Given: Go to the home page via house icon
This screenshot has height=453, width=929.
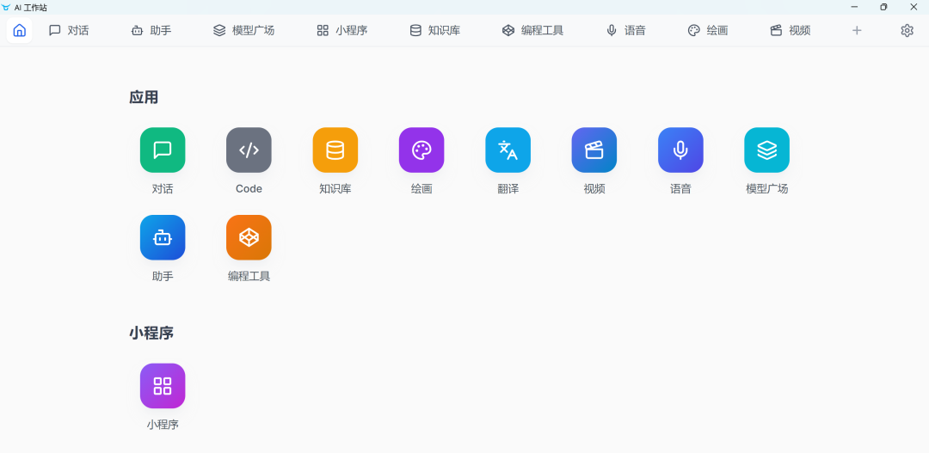Looking at the screenshot, I should click(20, 30).
